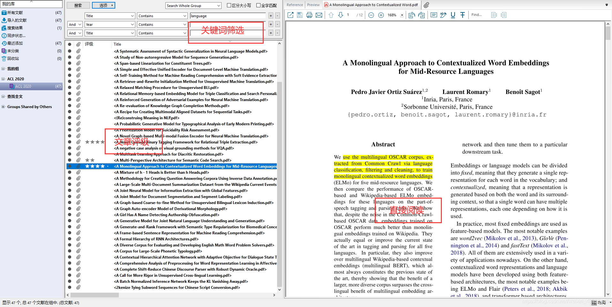Add row after Year with plus button

click(271, 24)
